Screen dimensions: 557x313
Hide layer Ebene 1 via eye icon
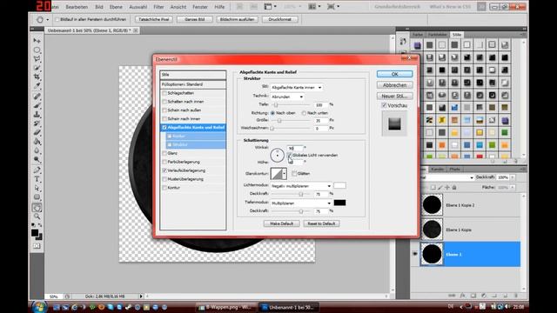415,254
